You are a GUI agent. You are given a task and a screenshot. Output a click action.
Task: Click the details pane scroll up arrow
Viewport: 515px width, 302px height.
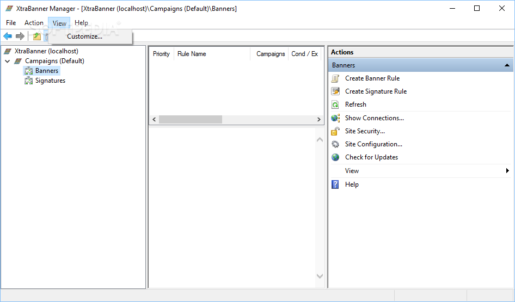coord(320,140)
